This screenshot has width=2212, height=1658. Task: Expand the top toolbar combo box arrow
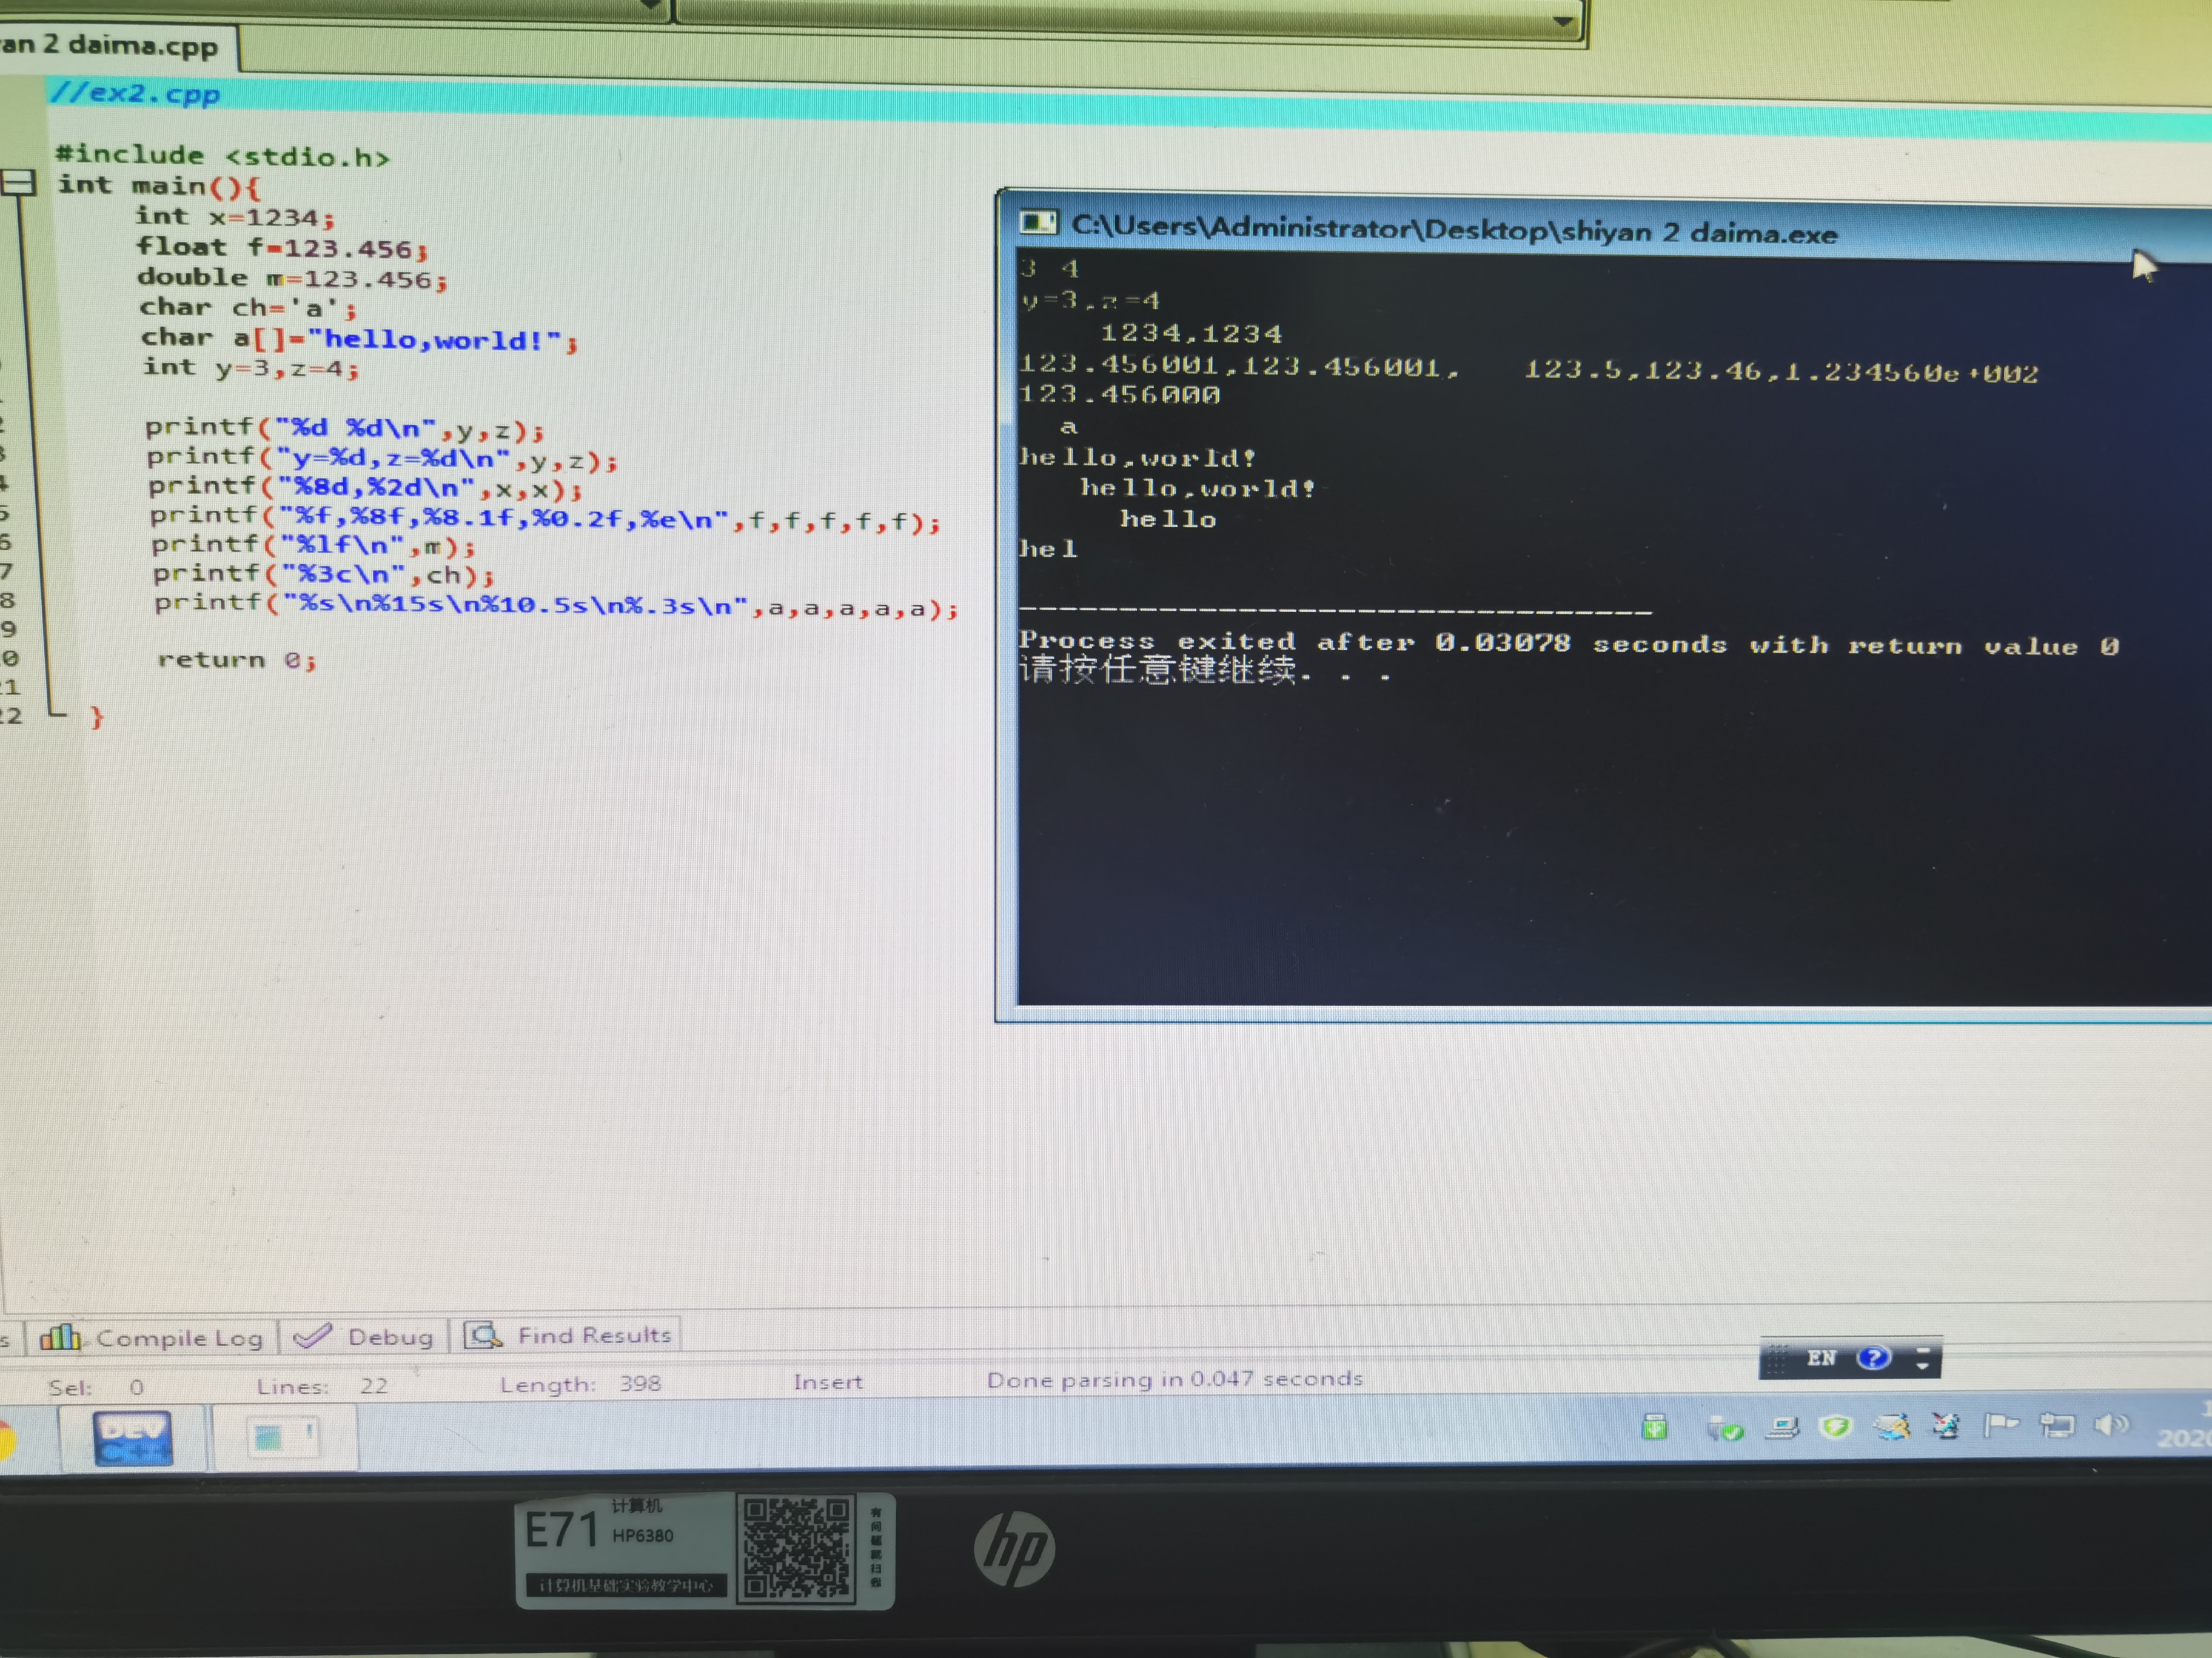pyautogui.click(x=1563, y=20)
